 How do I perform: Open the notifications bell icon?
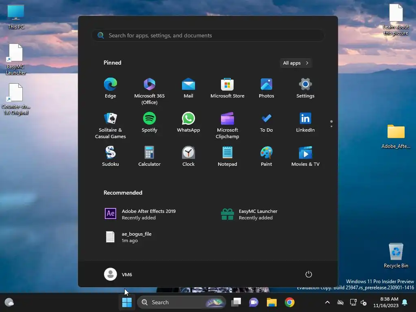click(405, 302)
